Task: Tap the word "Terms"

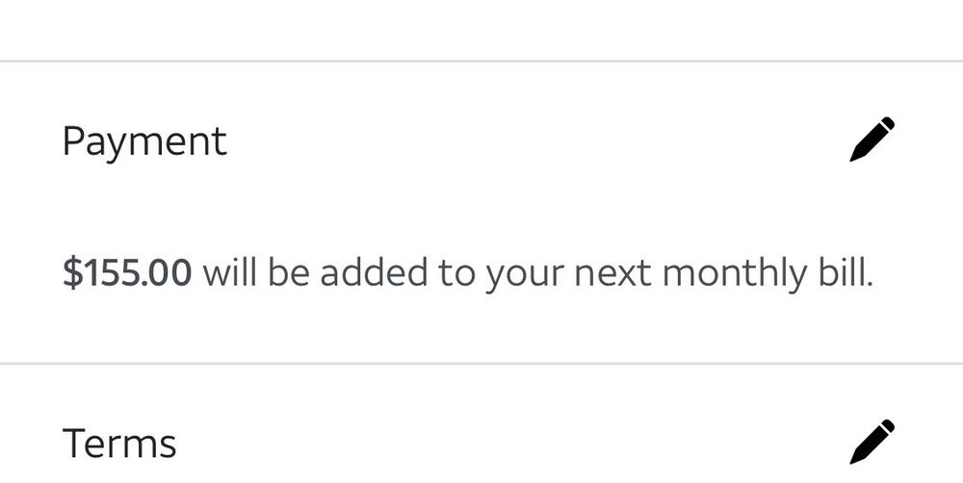Action: pos(119,444)
